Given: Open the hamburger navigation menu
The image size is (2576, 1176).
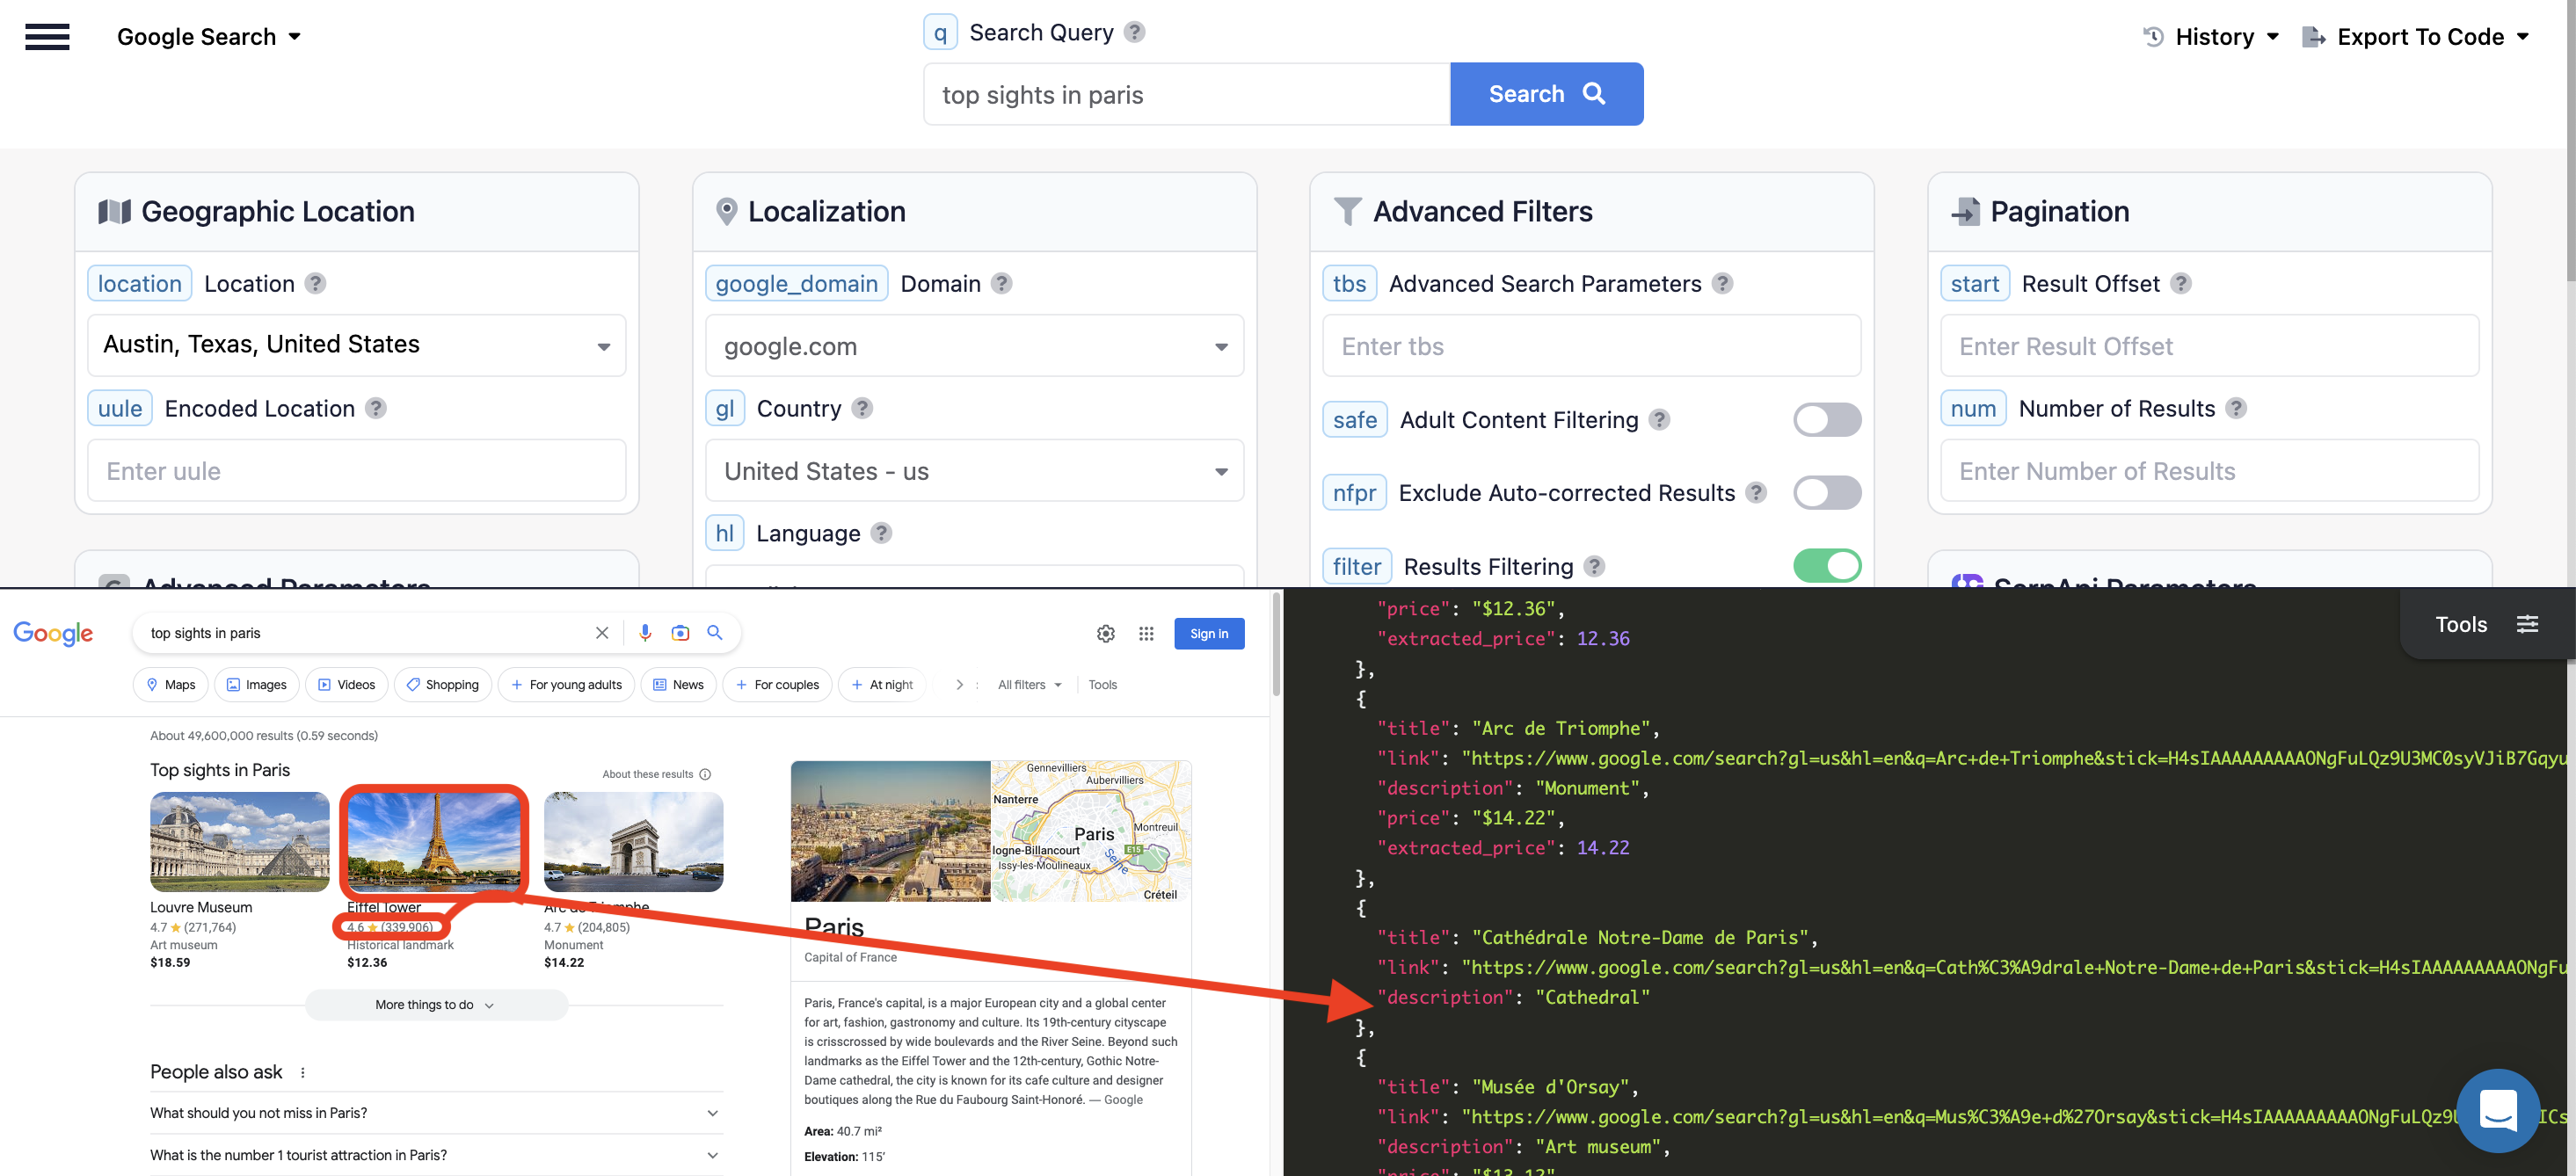Looking at the screenshot, I should coord(47,36).
